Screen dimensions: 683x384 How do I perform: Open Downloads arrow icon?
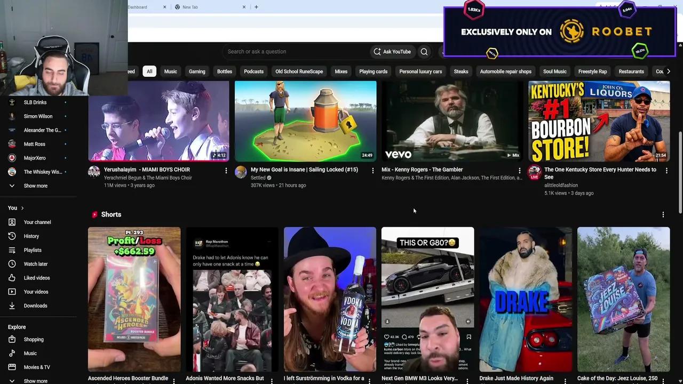12,306
